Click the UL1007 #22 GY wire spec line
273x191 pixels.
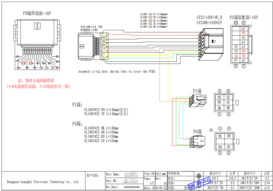tap(154, 14)
